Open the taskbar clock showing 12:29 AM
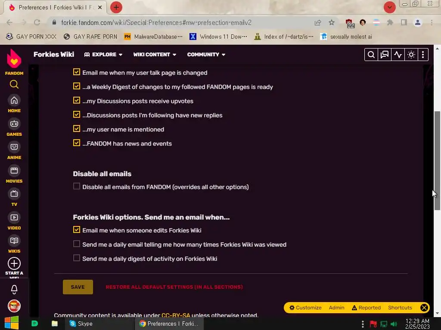 417,324
